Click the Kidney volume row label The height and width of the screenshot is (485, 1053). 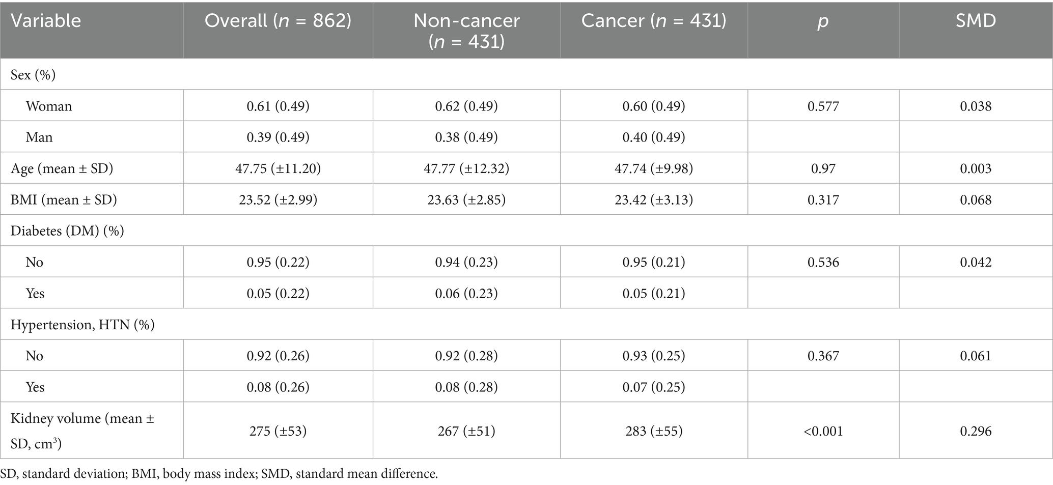point(82,431)
